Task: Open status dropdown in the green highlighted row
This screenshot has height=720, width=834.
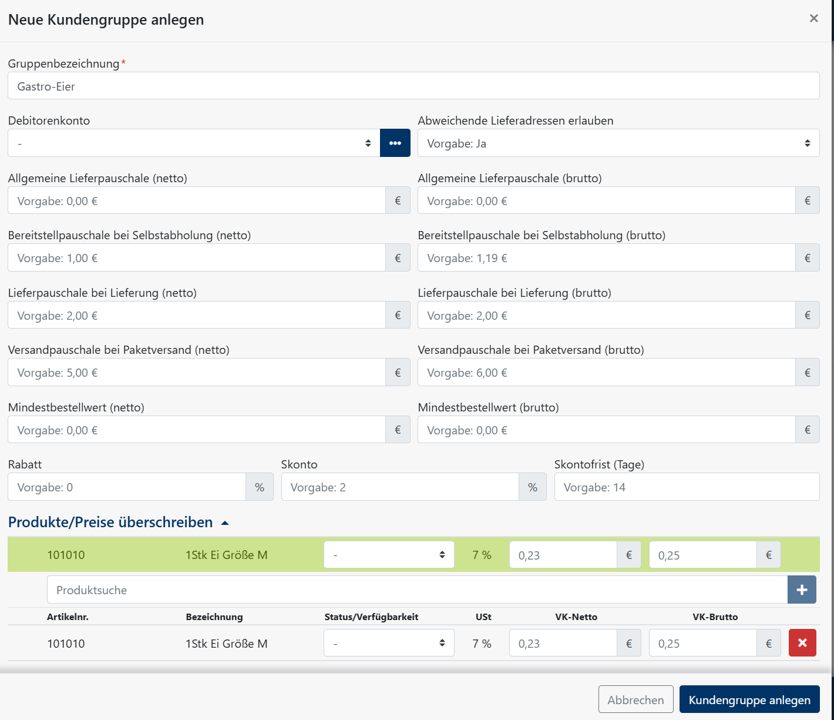Action: point(389,555)
